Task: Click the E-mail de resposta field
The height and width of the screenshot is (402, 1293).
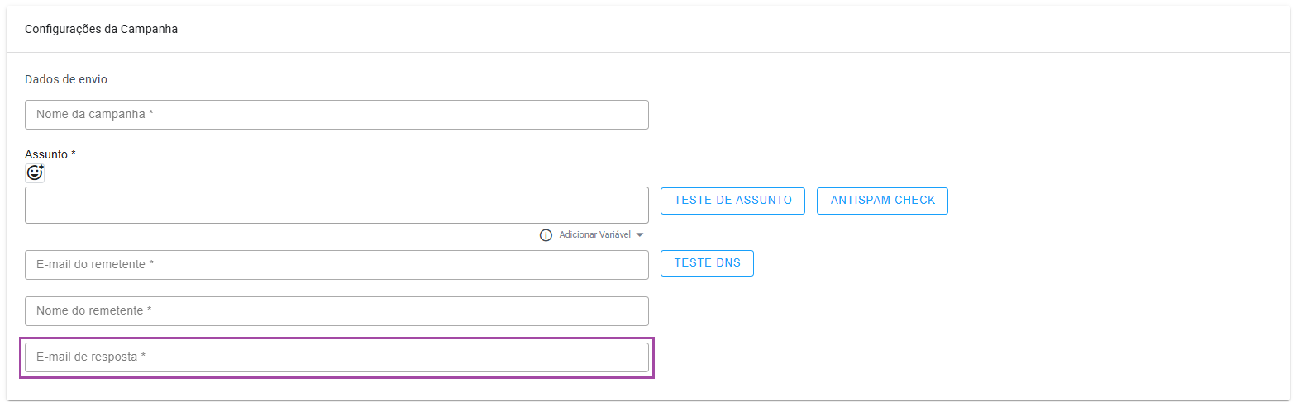Action: click(336, 357)
